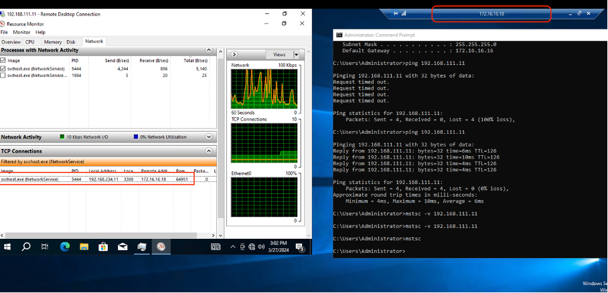Click the Resource Monitor taskbar icon

pyautogui.click(x=161, y=246)
